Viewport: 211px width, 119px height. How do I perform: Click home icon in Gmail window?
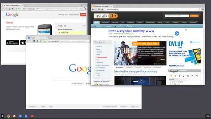tap(13, 9)
